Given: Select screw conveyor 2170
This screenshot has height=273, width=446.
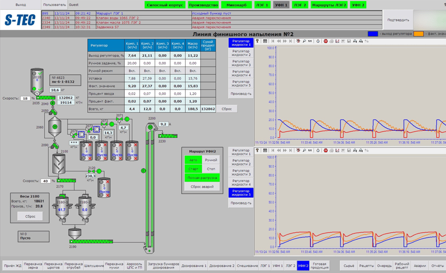Looking at the screenshot, I should click(66, 180).
